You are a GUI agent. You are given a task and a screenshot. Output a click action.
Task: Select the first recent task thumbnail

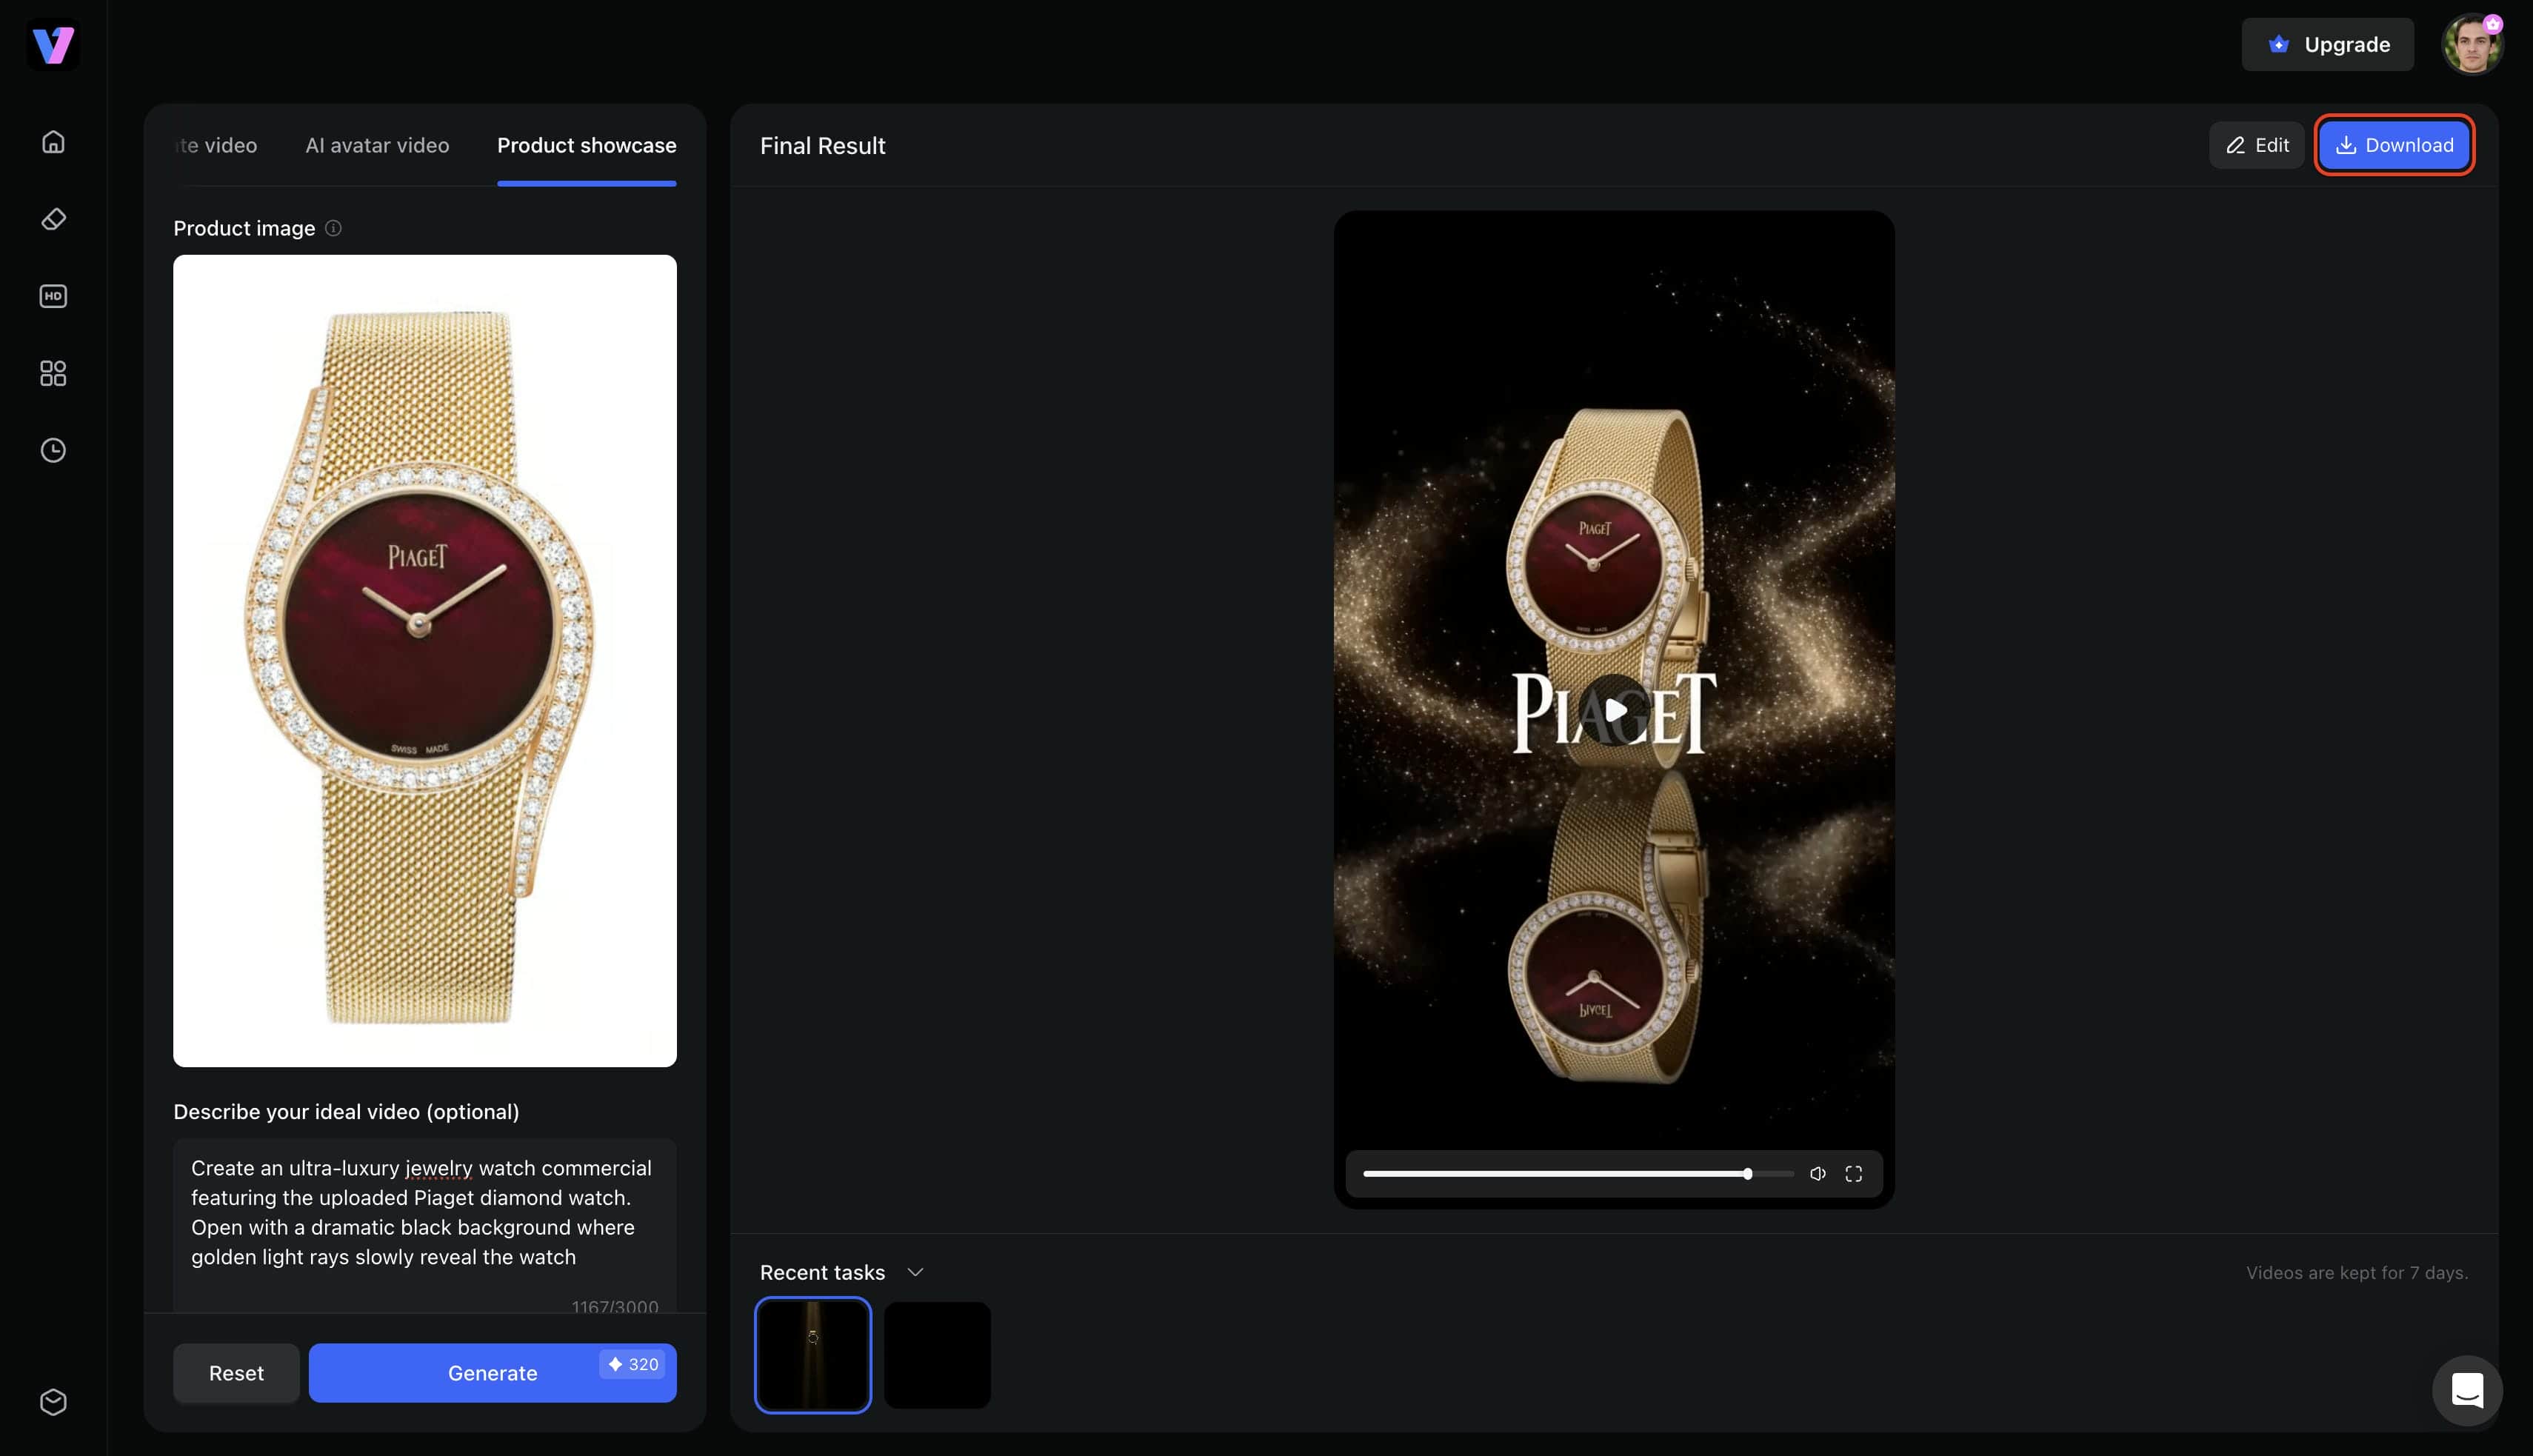tap(813, 1355)
